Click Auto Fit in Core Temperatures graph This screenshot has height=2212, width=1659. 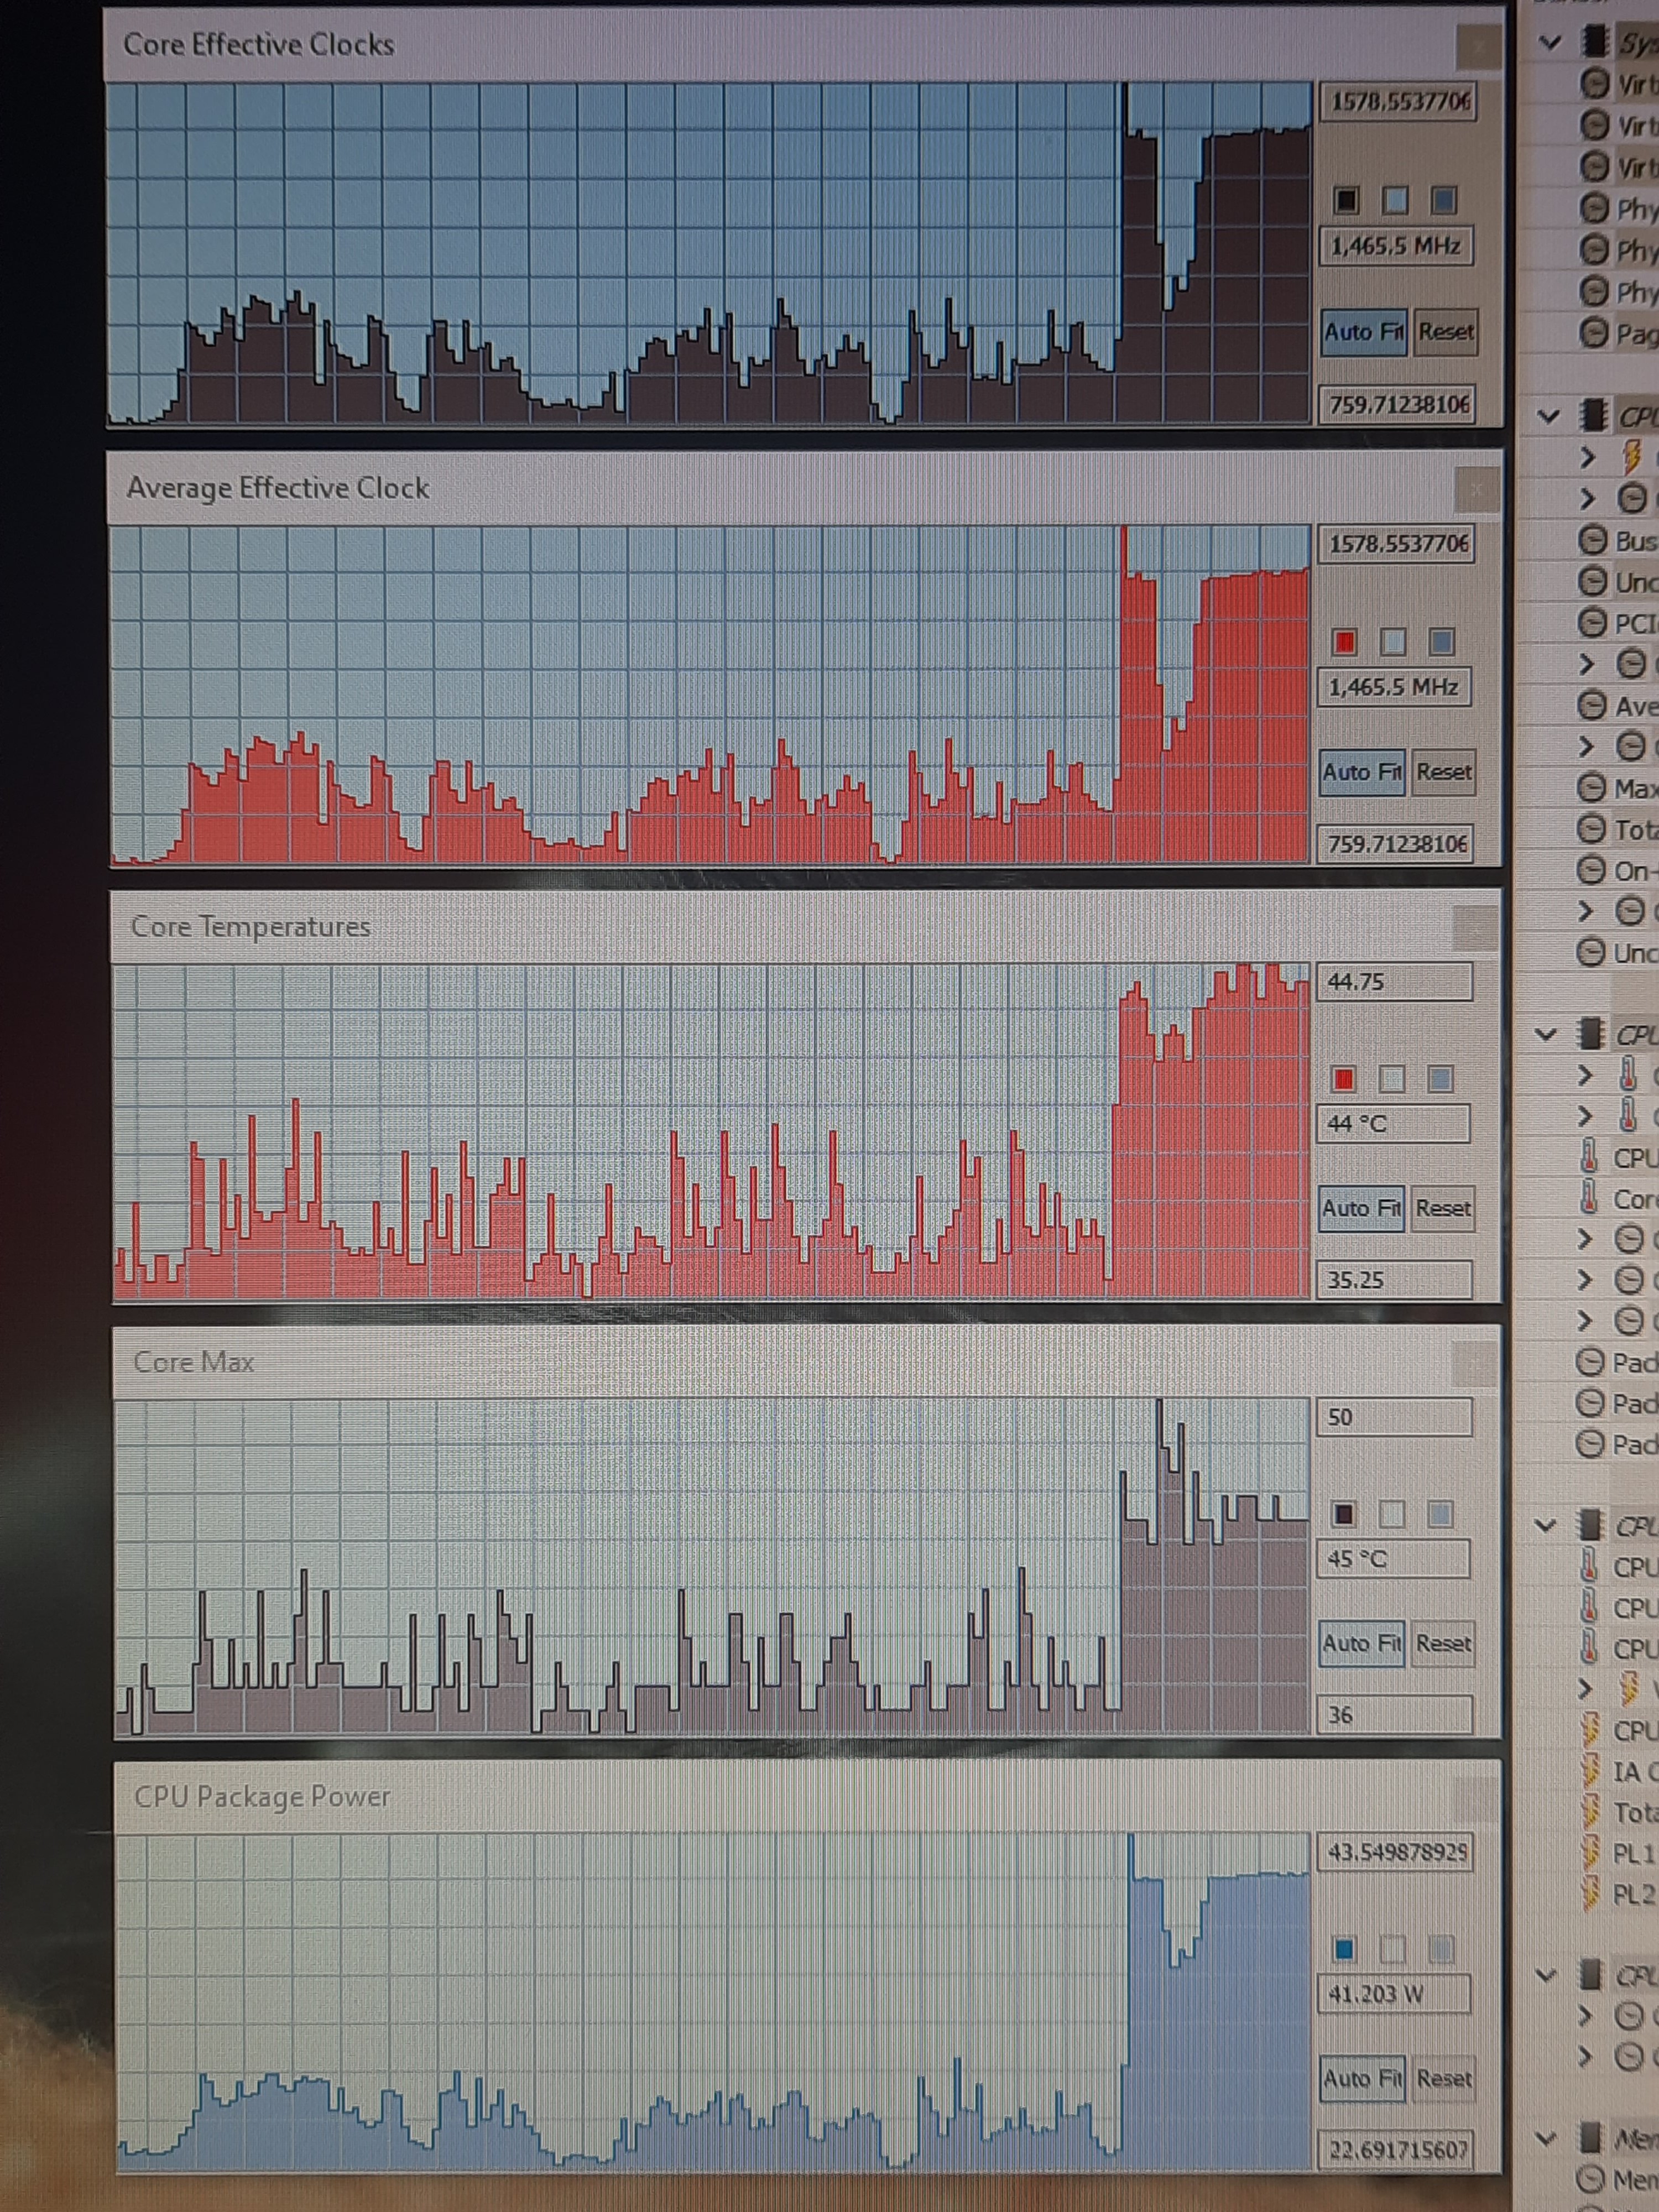(x=1361, y=1208)
